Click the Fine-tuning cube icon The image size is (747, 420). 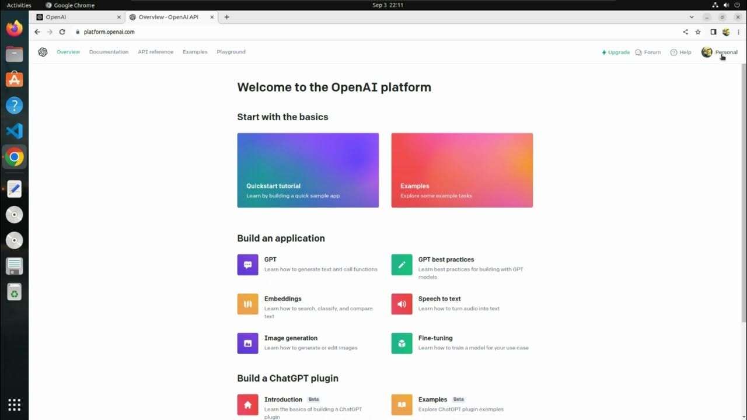point(402,344)
